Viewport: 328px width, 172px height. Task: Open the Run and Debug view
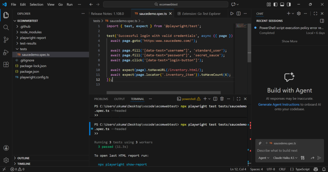click(x=6, y=52)
